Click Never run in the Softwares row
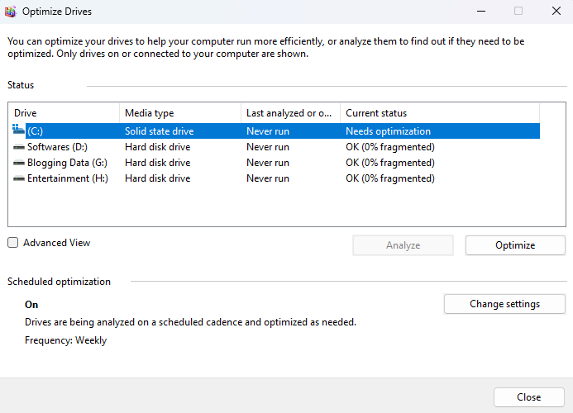This screenshot has height=413, width=573. (x=268, y=147)
